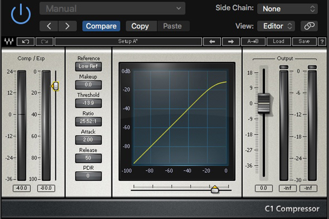Click the Paste button
Screen dimensions: 329x219
tap(173, 26)
